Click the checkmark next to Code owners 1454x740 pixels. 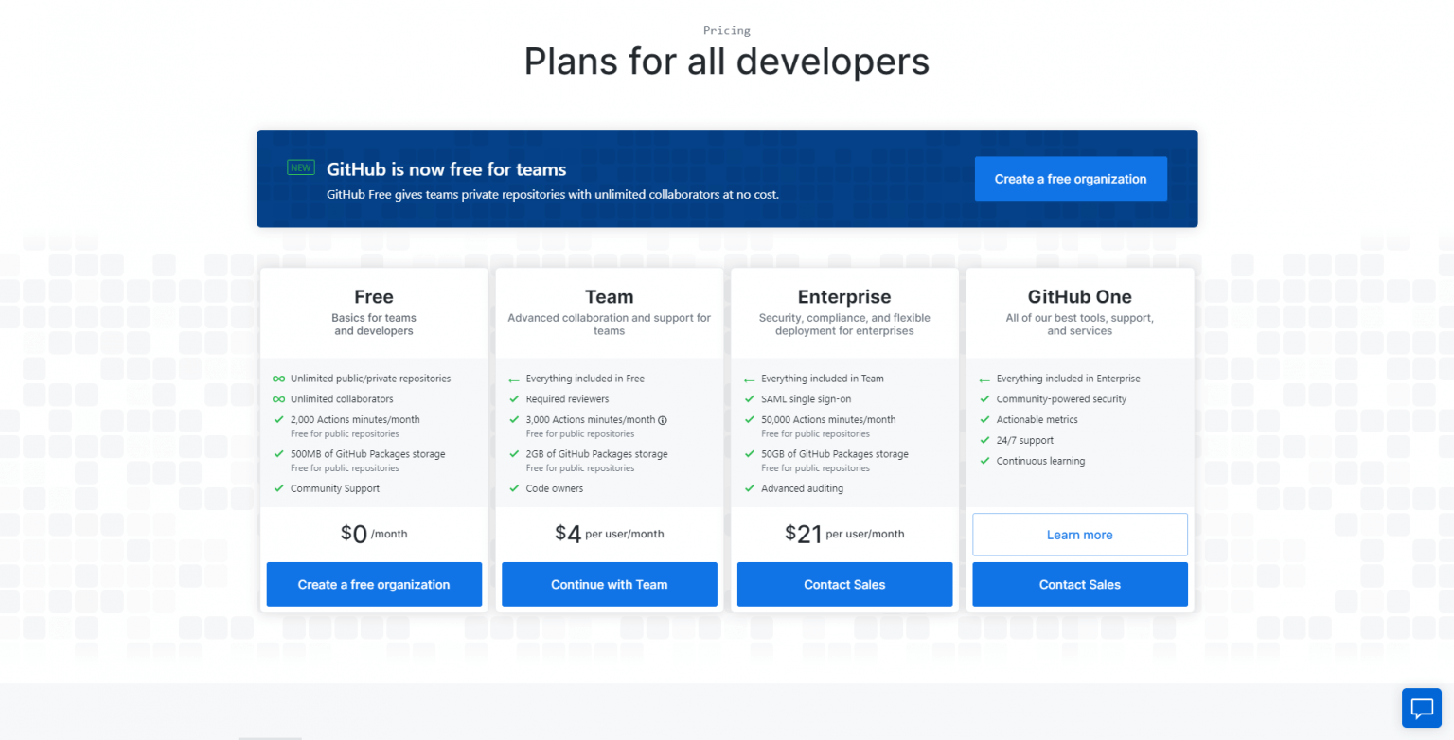(x=513, y=488)
